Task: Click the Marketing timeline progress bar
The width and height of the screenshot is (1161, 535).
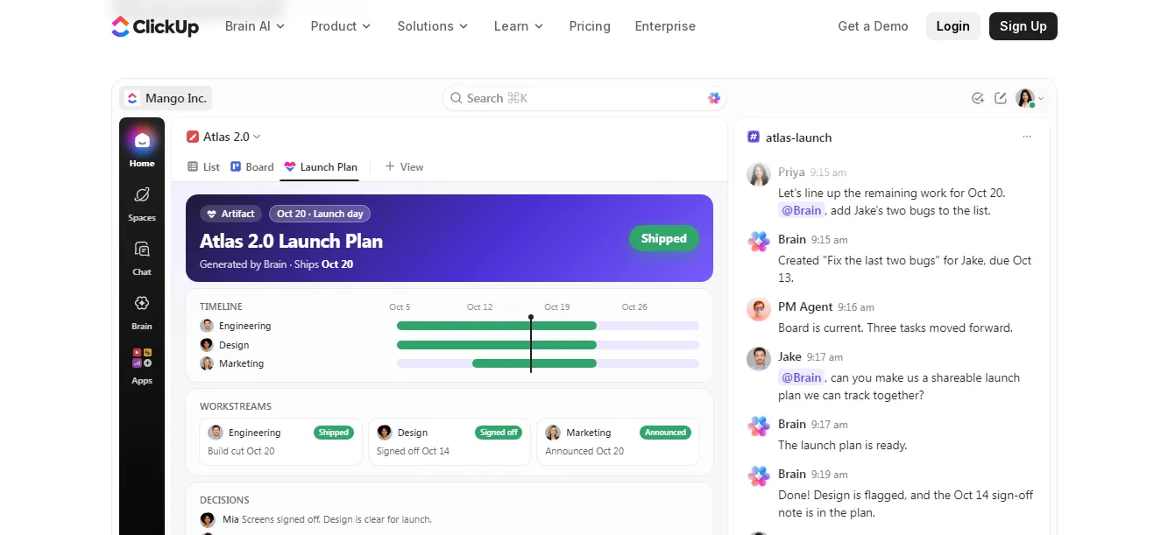Action: 534,363
